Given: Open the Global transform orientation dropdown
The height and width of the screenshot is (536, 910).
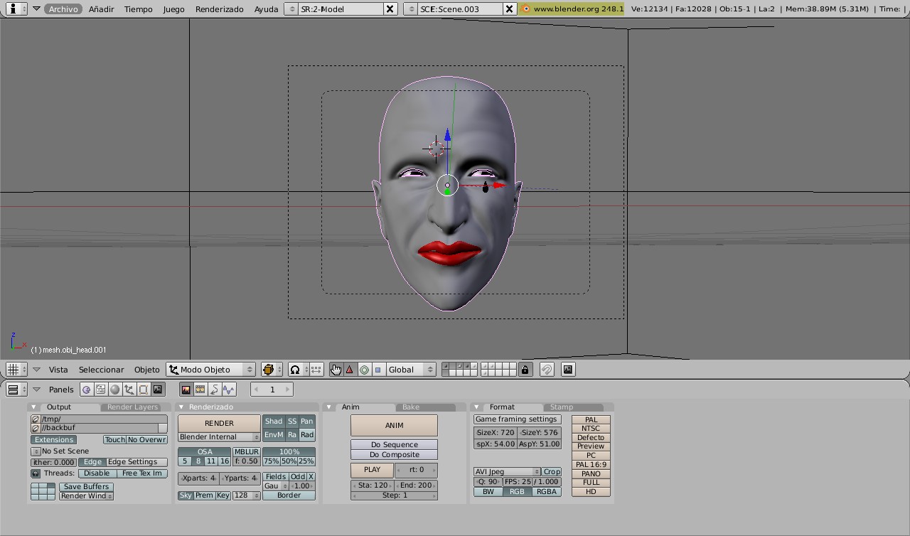Looking at the screenshot, I should pos(410,369).
